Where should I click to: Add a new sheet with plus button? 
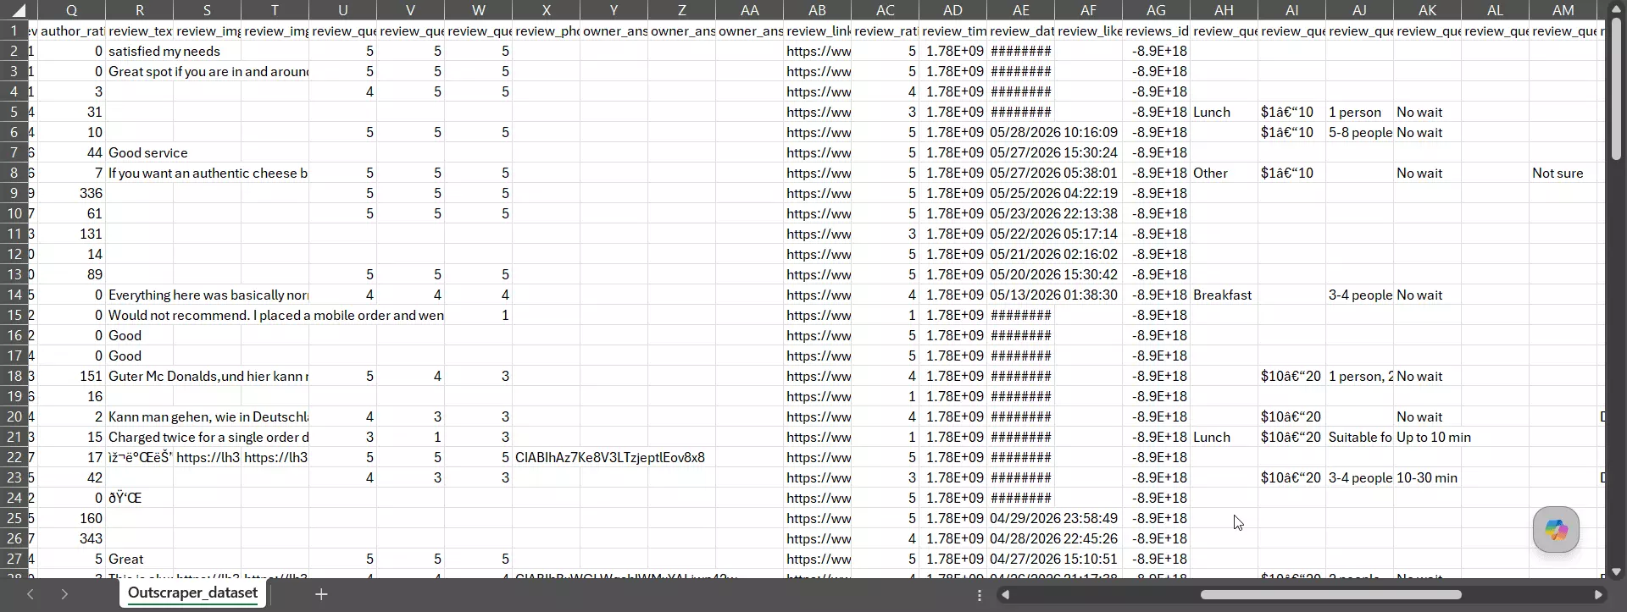[321, 594]
